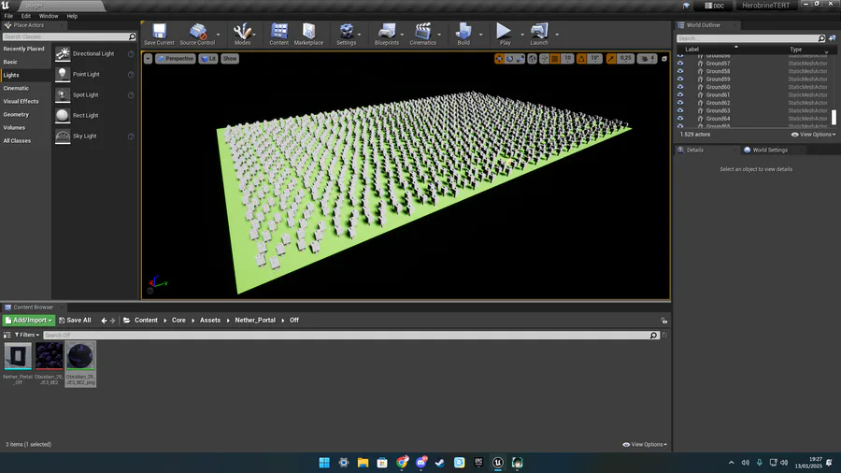
Task: Open Content Browser View Options
Action: pyautogui.click(x=645, y=445)
